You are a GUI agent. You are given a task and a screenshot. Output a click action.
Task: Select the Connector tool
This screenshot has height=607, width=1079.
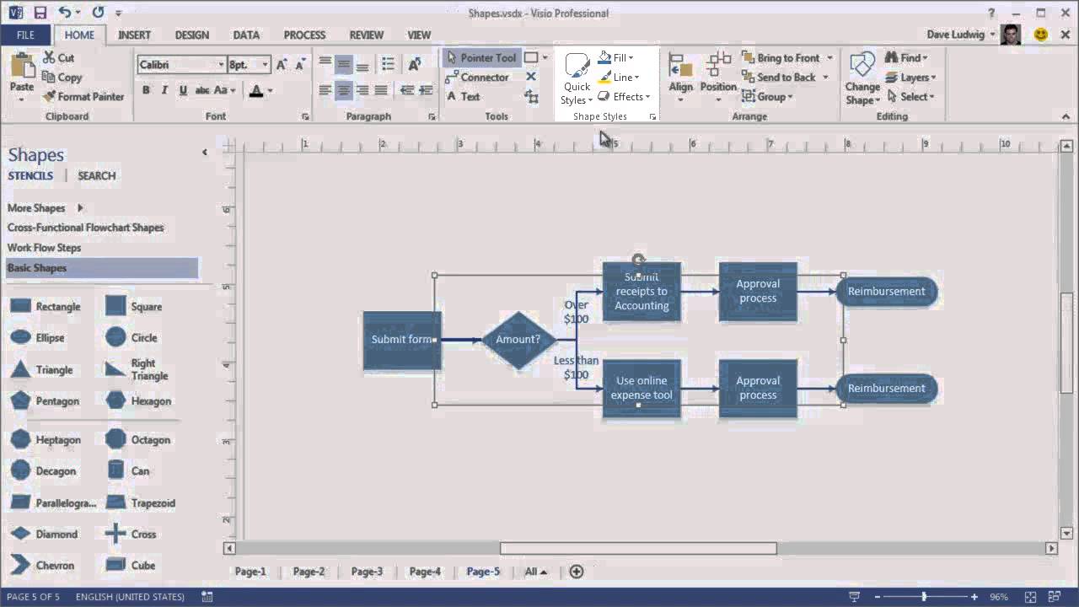(480, 77)
